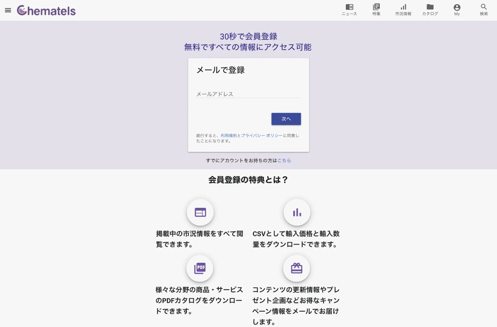Open the hamburger menu
The image size is (497, 327).
tap(8, 10)
